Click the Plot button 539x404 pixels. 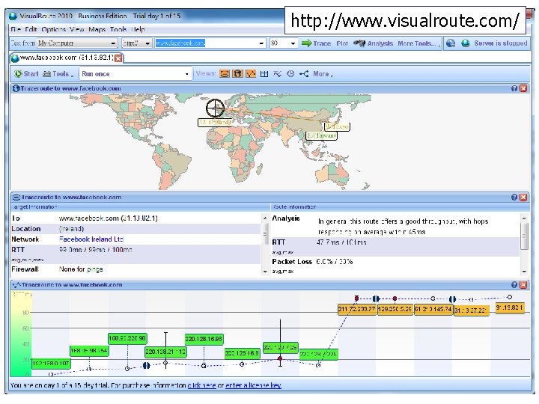pos(342,43)
